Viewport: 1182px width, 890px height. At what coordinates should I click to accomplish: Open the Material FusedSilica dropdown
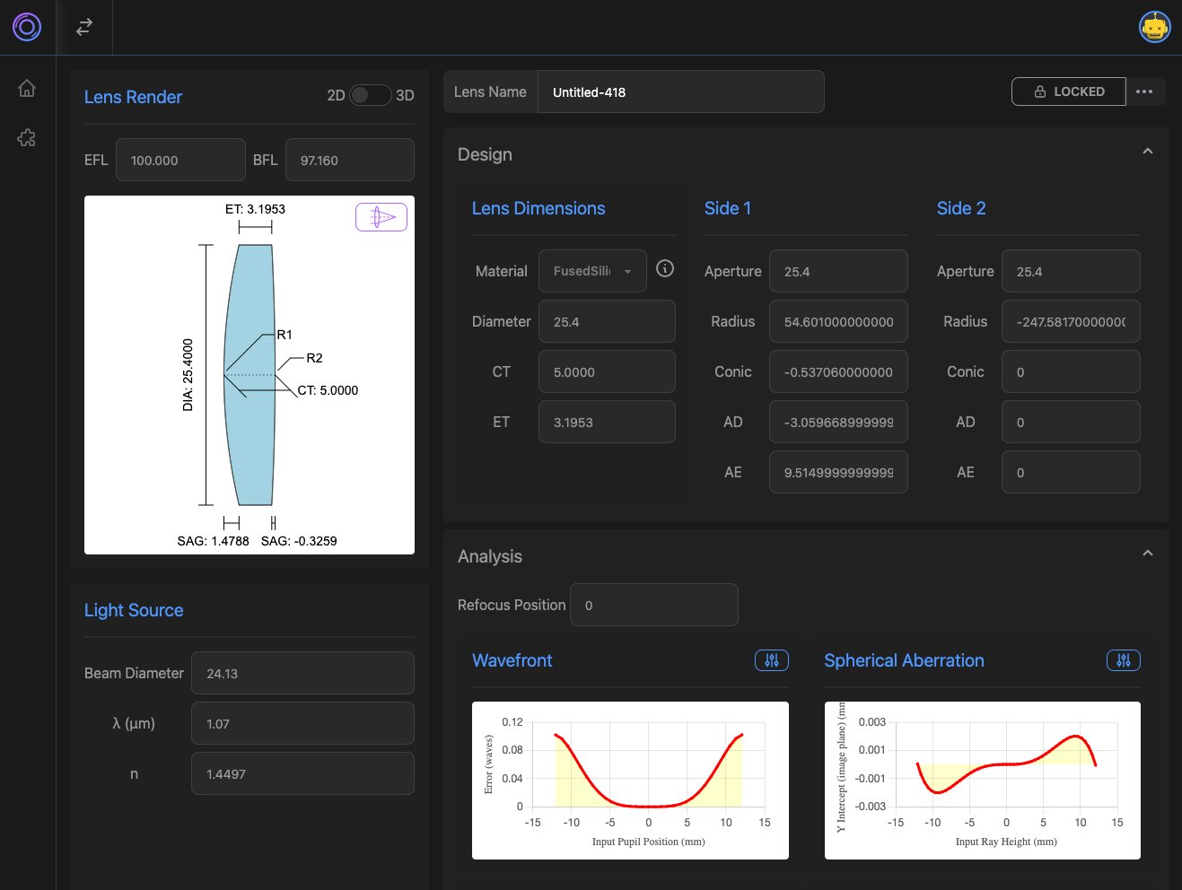point(592,271)
